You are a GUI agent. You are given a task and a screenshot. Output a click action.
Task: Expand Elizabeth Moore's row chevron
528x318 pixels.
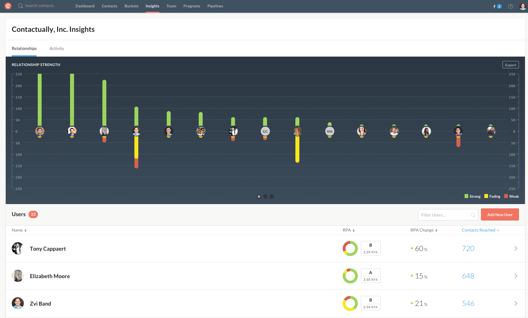(x=516, y=276)
